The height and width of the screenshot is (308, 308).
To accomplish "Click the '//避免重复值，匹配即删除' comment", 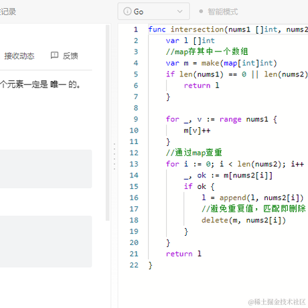I will tap(254, 209).
